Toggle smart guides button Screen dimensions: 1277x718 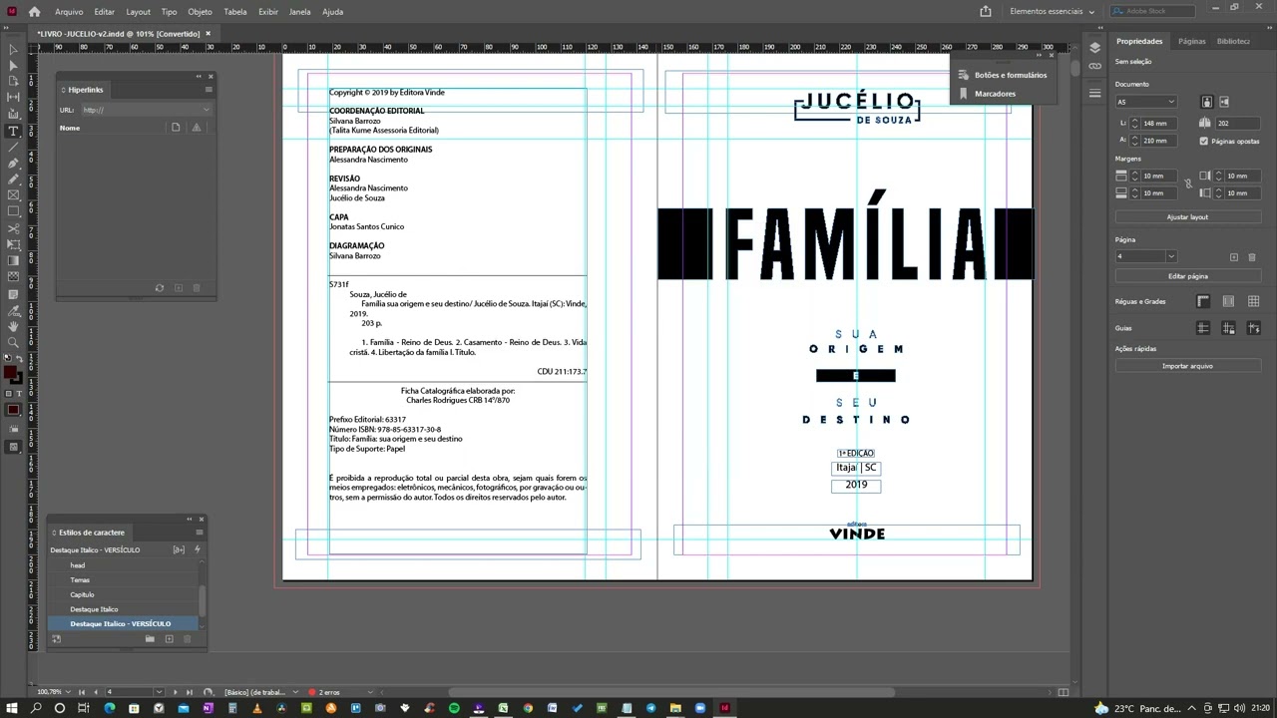click(1253, 328)
